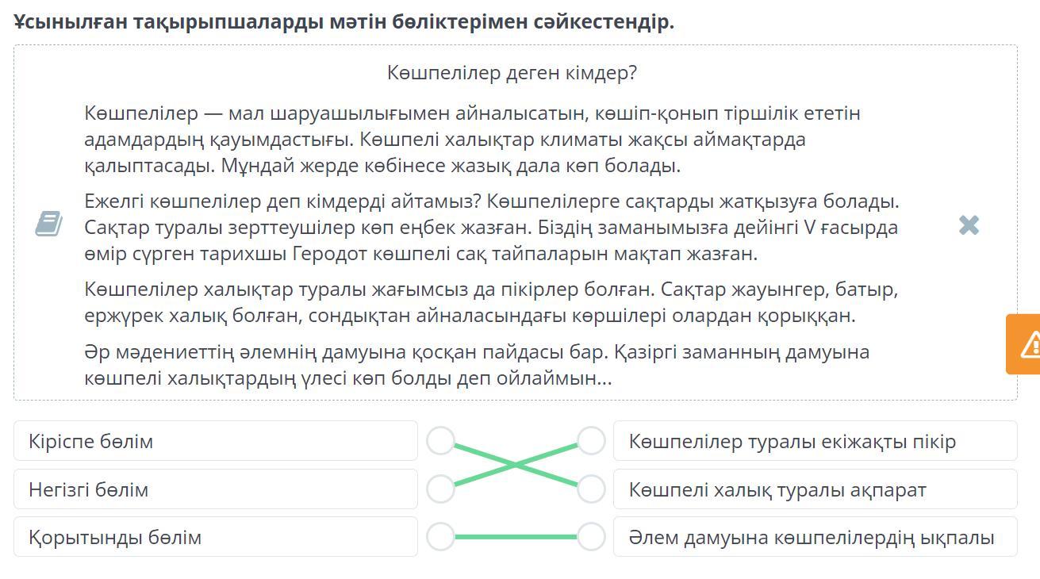The image size is (1040, 579).
Task: Select the Кіріспе бөлім box
Action: point(215,441)
